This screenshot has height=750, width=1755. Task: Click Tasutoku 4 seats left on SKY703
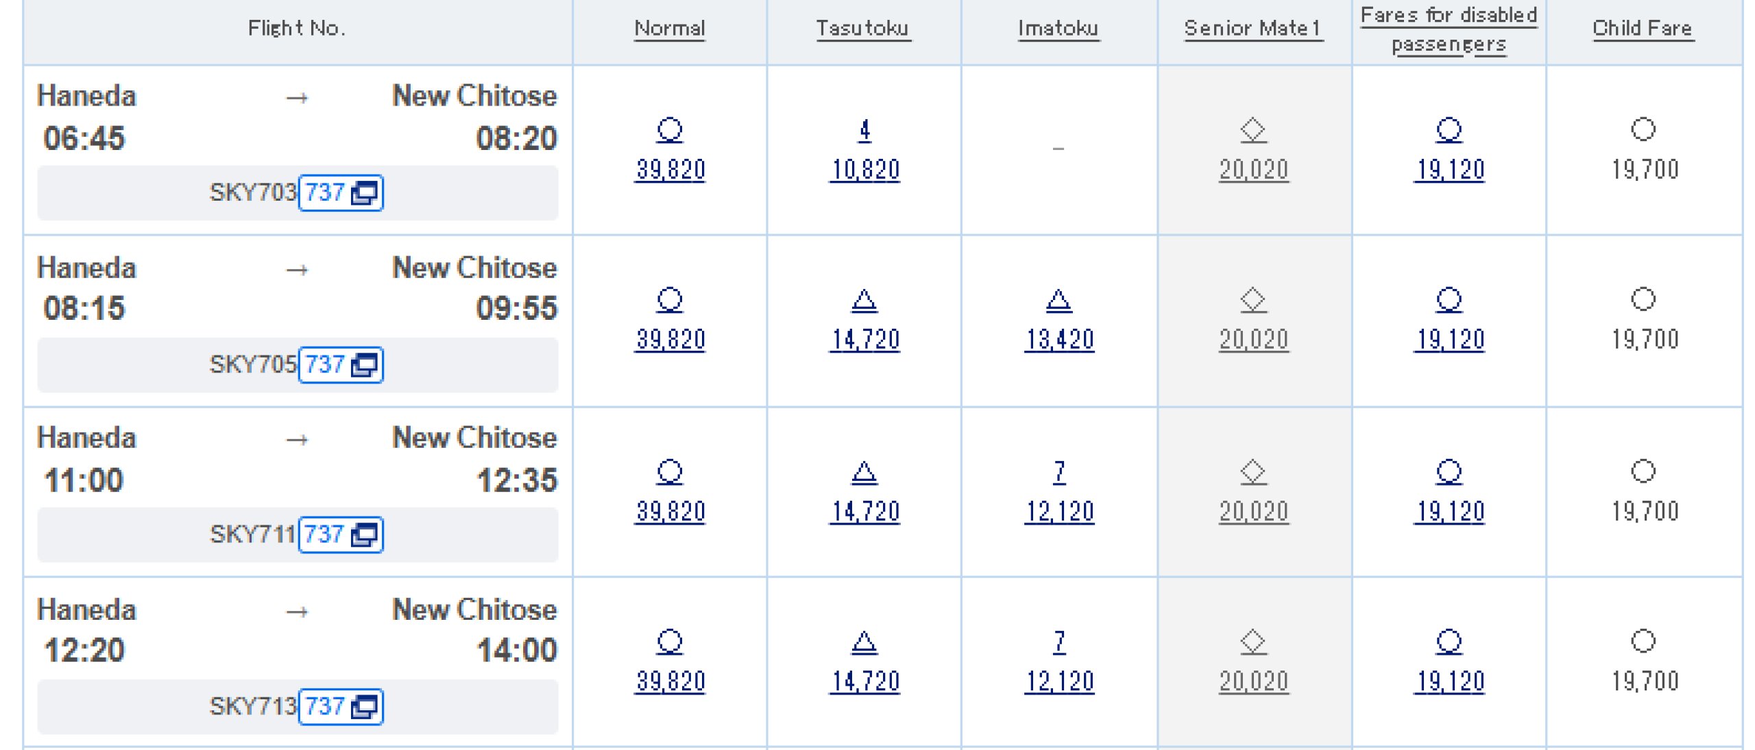[x=864, y=129]
